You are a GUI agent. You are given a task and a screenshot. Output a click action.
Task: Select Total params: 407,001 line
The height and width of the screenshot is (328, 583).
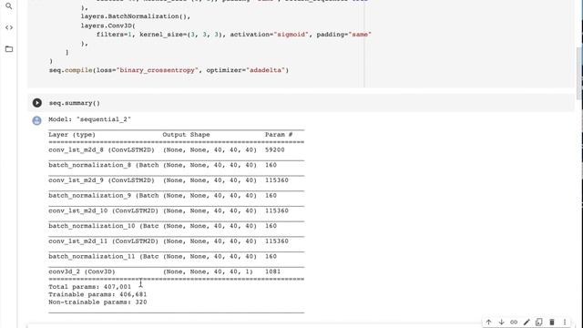(89, 287)
